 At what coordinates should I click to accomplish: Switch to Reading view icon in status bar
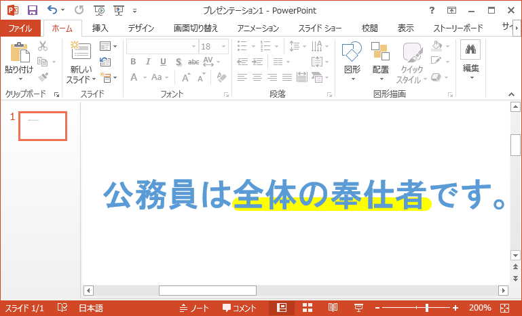(x=333, y=308)
